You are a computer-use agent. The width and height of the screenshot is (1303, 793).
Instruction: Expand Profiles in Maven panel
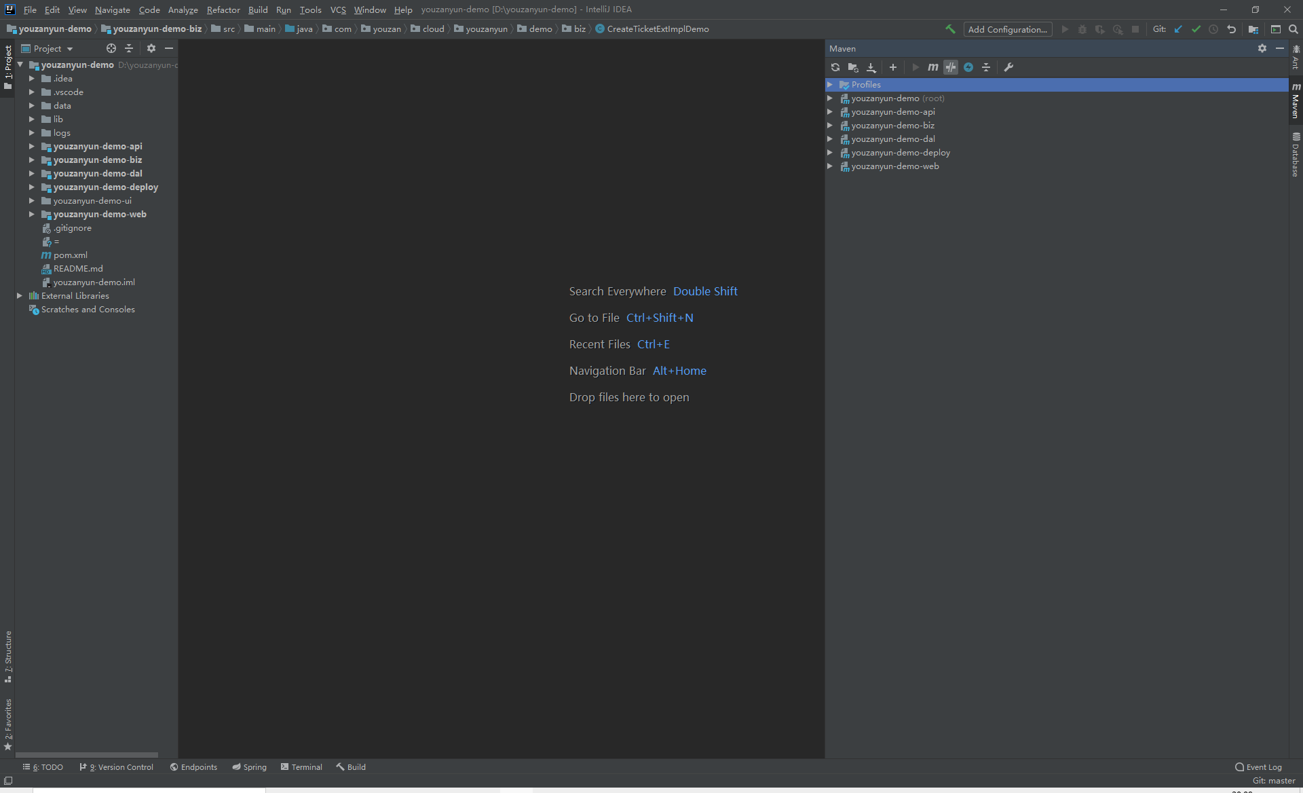tap(830, 85)
